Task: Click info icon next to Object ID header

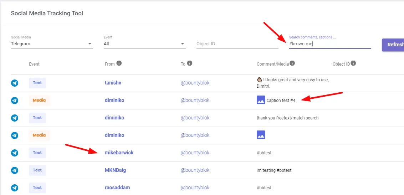Action: click(x=353, y=63)
